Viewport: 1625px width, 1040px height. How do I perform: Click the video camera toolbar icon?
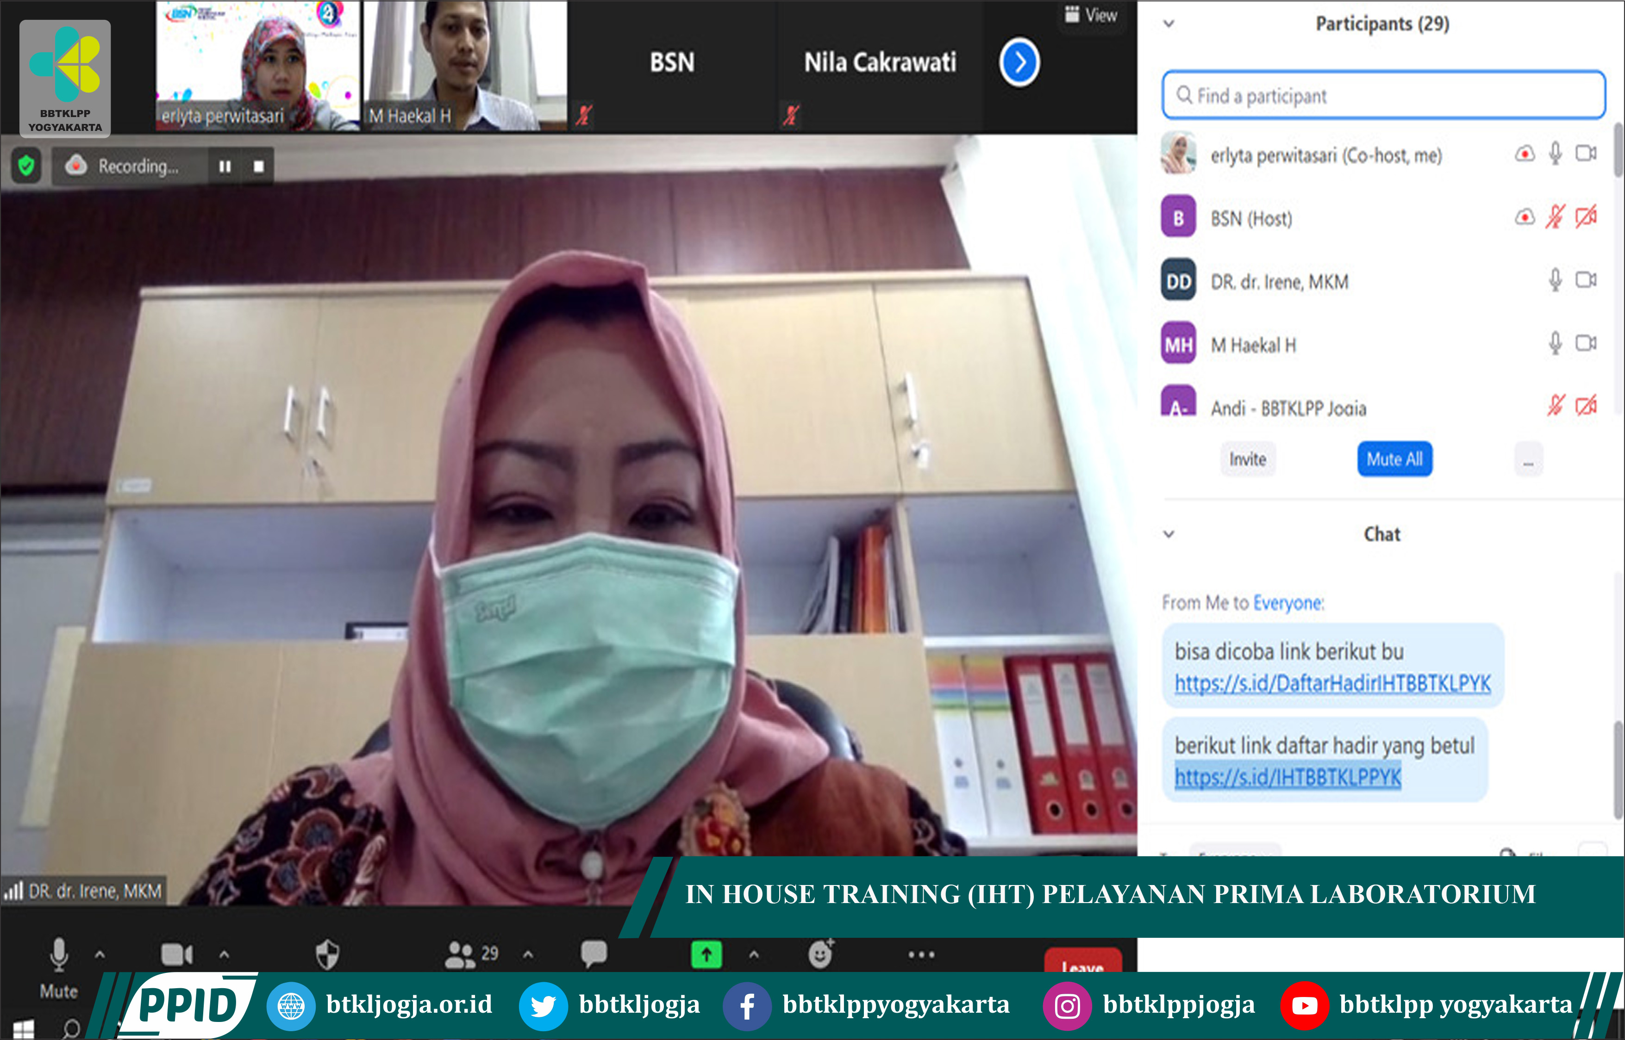[x=177, y=954]
